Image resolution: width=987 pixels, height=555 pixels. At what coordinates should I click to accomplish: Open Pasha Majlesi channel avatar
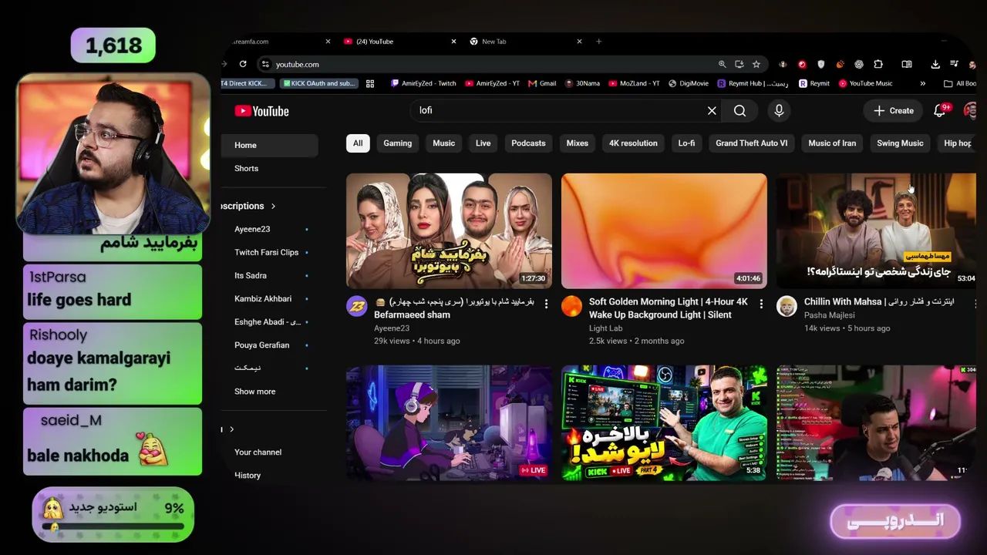point(787,306)
